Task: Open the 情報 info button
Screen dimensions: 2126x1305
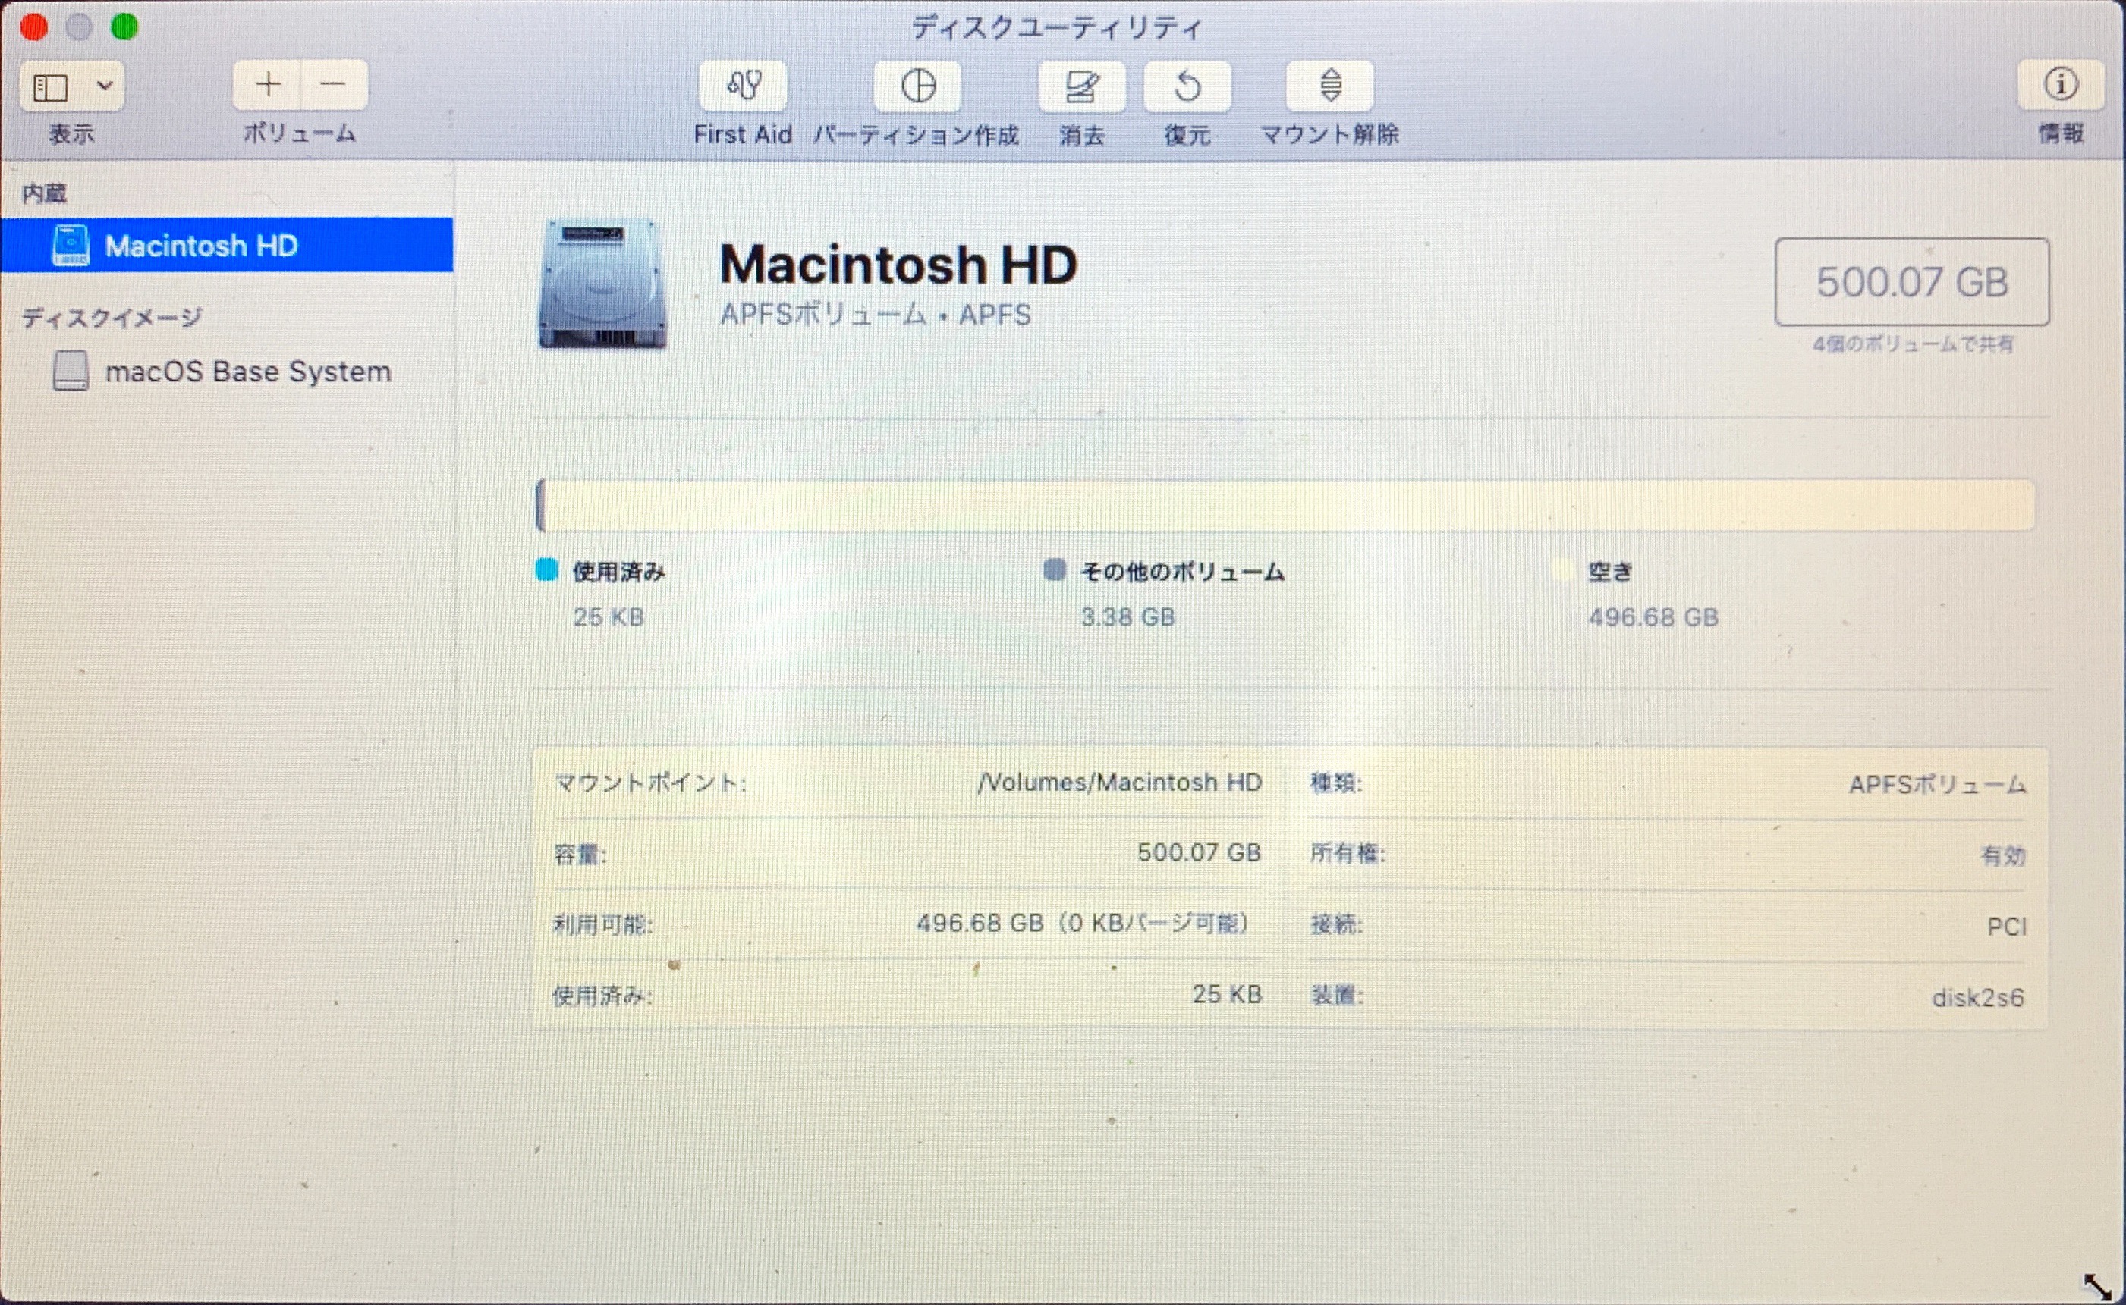Action: click(x=2061, y=85)
